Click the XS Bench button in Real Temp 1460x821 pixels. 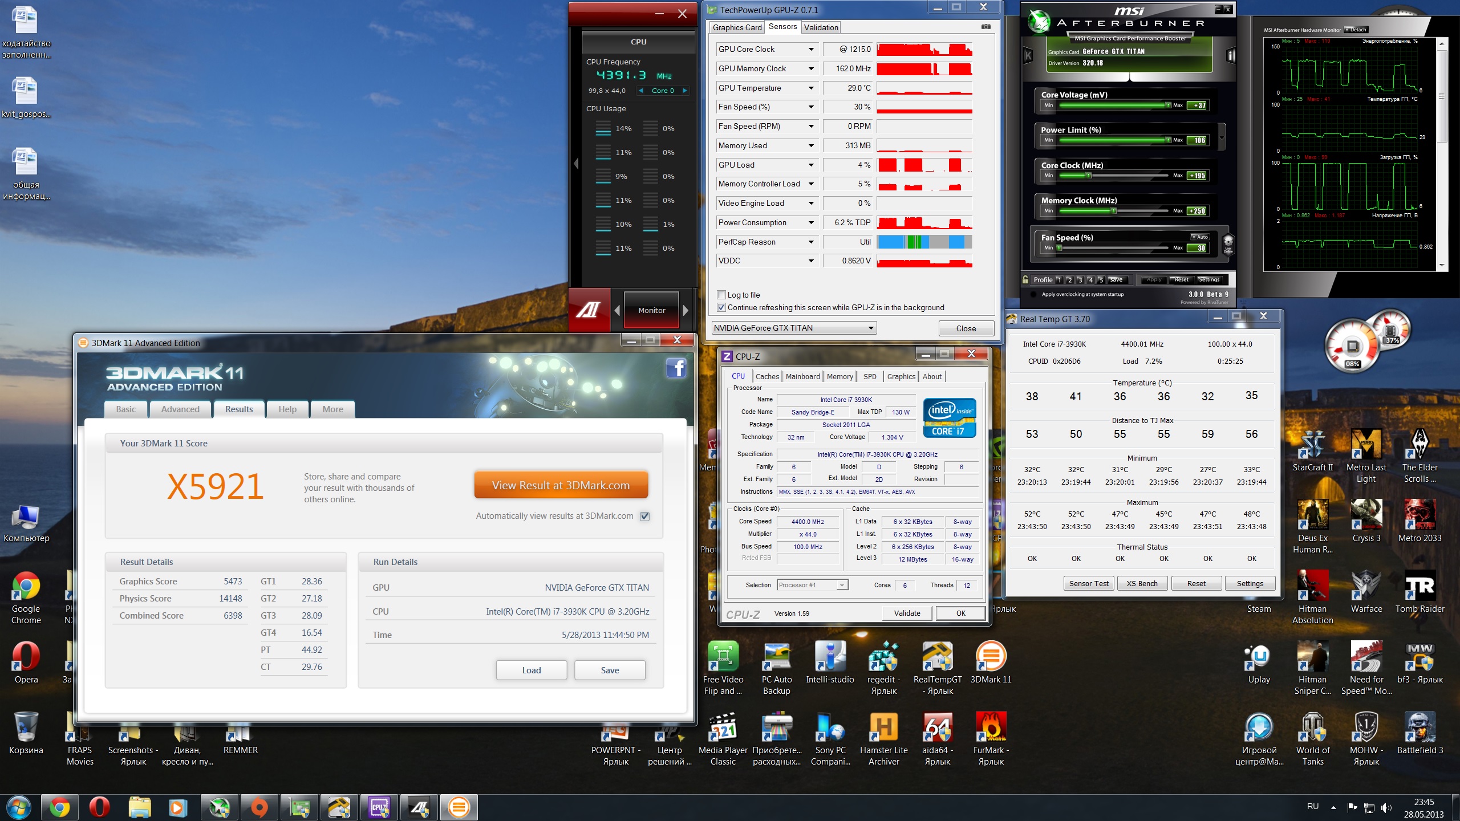pyautogui.click(x=1142, y=583)
